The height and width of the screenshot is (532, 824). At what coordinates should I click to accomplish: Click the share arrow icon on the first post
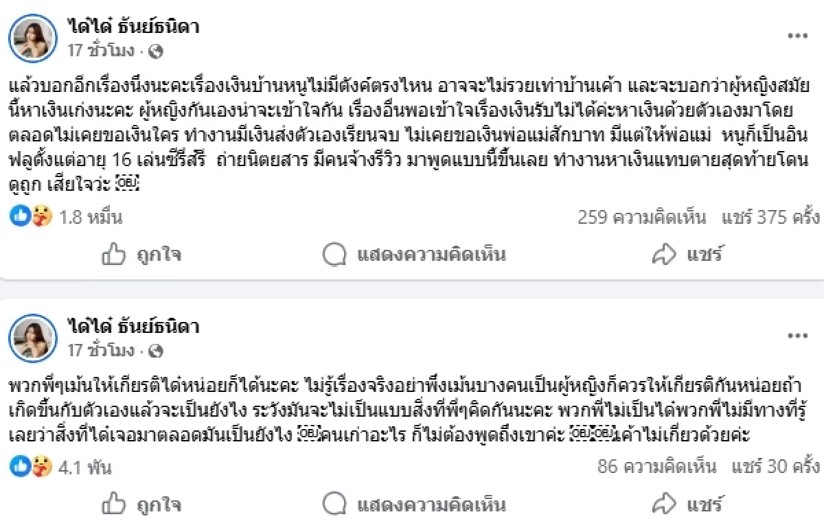coord(663,254)
